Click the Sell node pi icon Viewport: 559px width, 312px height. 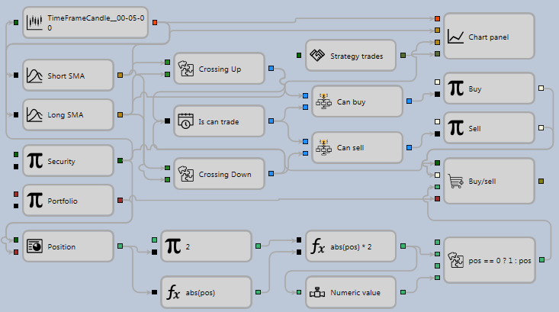[456, 128]
